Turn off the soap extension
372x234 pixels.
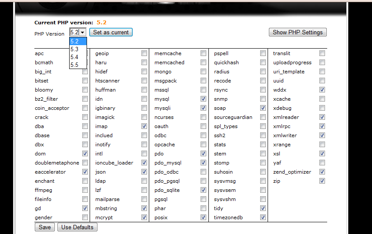coord(263,108)
